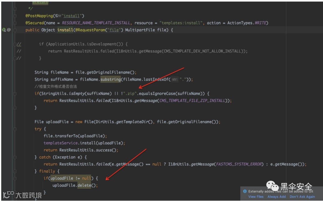Click lastIndexOf method call
The height and width of the screenshot is (201, 323).
click(x=156, y=79)
